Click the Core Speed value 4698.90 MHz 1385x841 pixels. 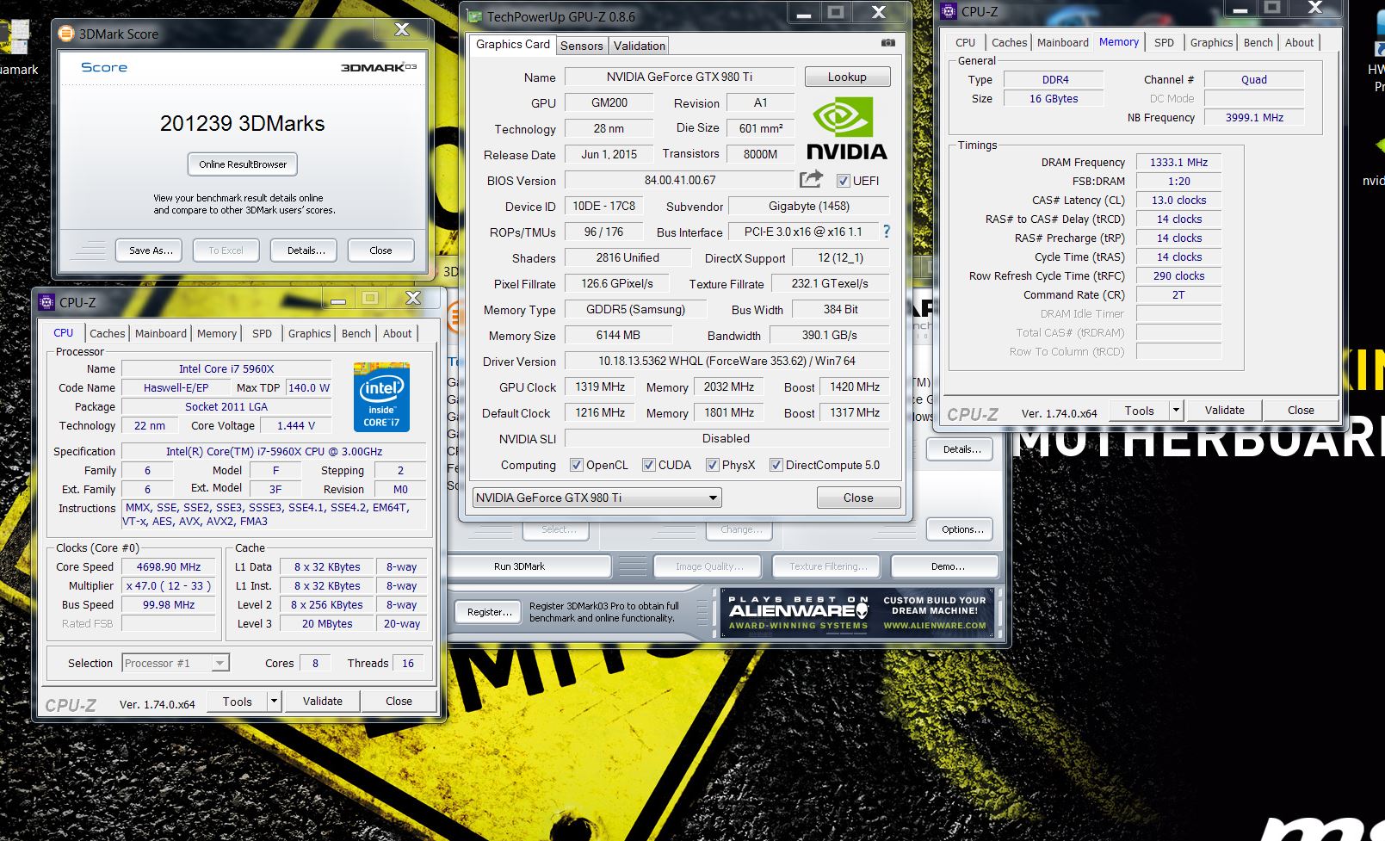pos(169,566)
